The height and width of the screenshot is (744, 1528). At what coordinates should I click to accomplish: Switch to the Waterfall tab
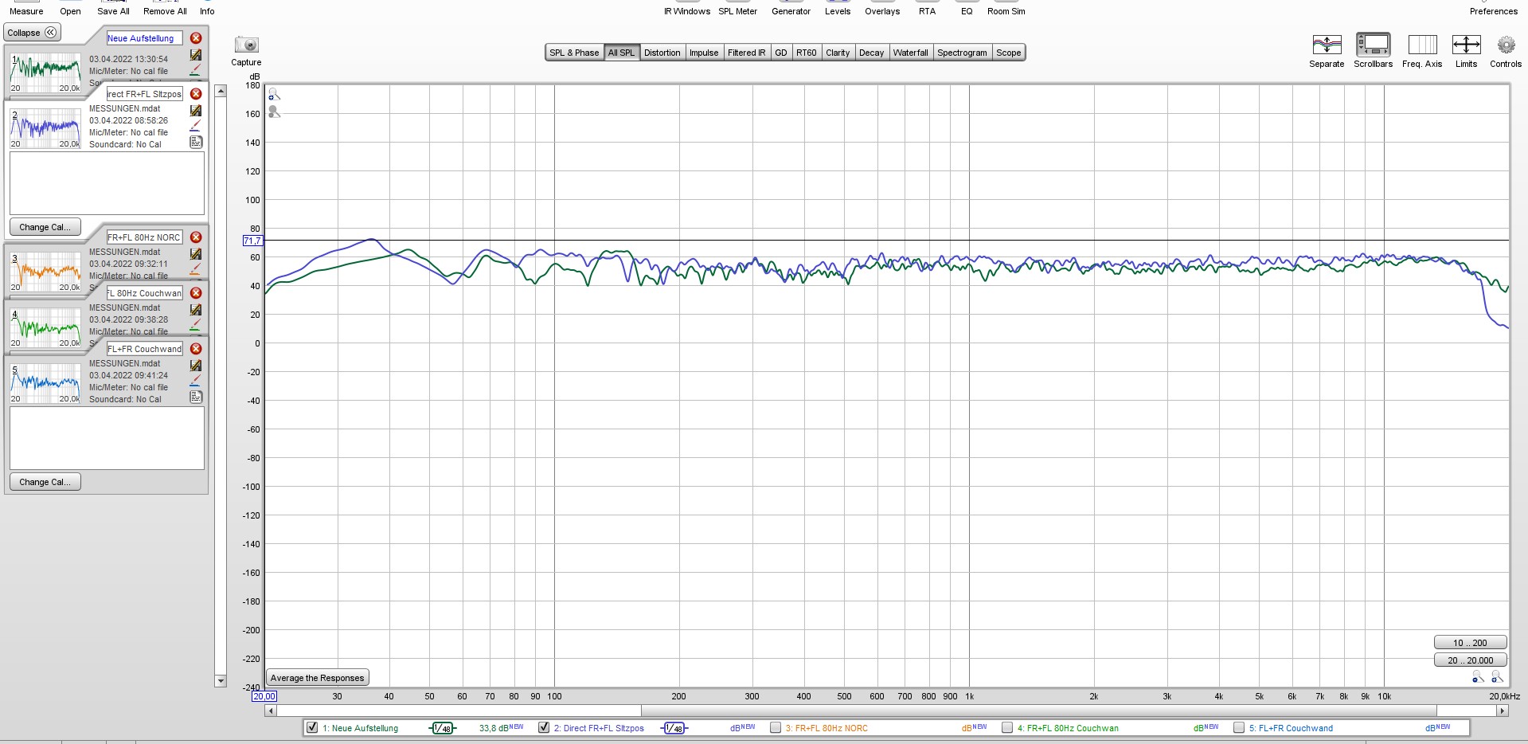(x=910, y=53)
